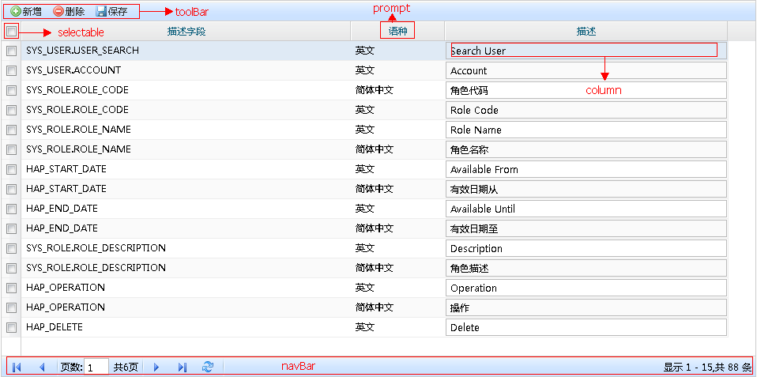Select the HAP_DELETE row checkbox

(x=11, y=327)
